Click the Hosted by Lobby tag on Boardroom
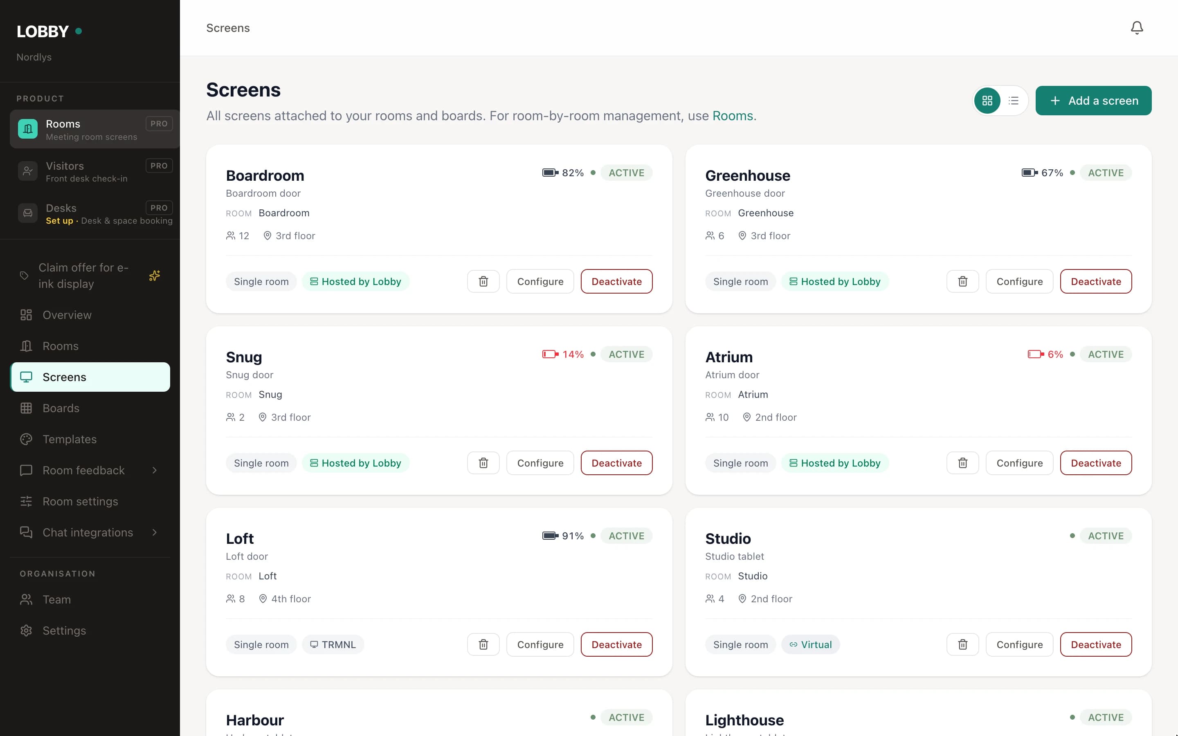 [x=356, y=281]
